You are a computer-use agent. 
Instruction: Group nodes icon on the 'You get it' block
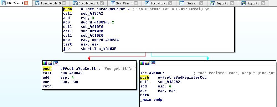[x=56, y=63]
